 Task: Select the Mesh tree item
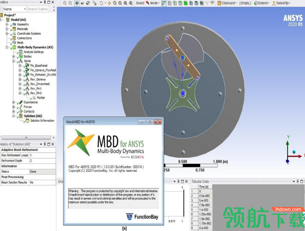20,42
